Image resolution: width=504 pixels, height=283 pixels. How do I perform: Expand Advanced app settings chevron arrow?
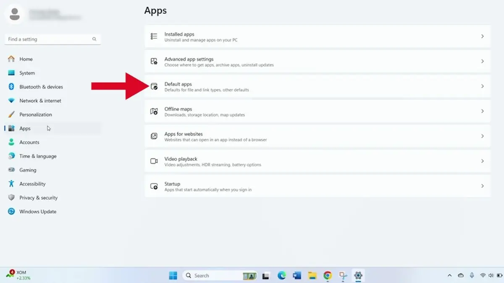[x=483, y=61]
